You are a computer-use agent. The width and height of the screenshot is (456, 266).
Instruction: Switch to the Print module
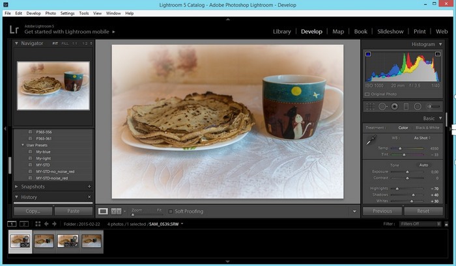(x=420, y=32)
